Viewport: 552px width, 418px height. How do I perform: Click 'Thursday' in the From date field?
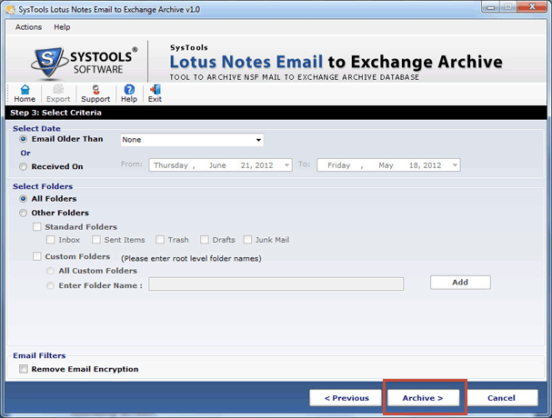[x=171, y=165]
